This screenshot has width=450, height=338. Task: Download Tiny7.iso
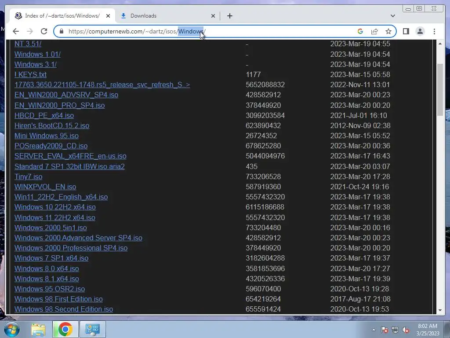click(29, 177)
